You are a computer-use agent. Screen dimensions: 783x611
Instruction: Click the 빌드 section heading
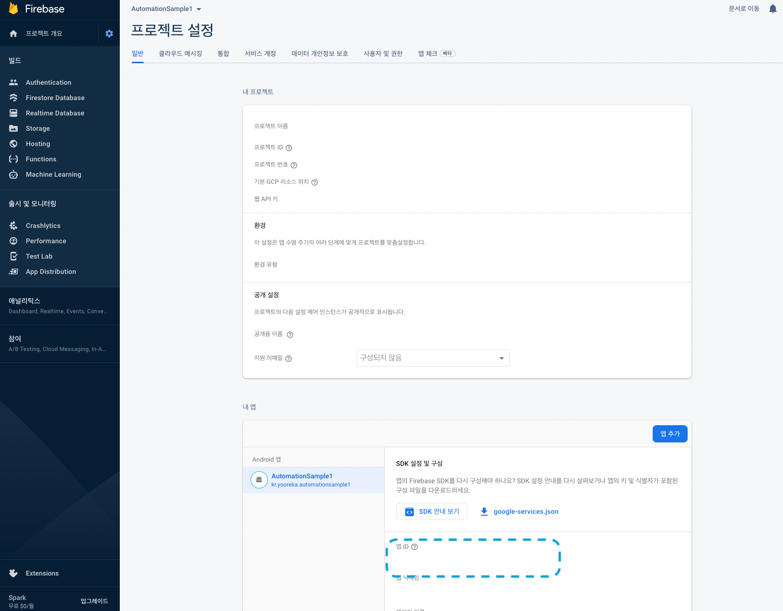coord(15,60)
